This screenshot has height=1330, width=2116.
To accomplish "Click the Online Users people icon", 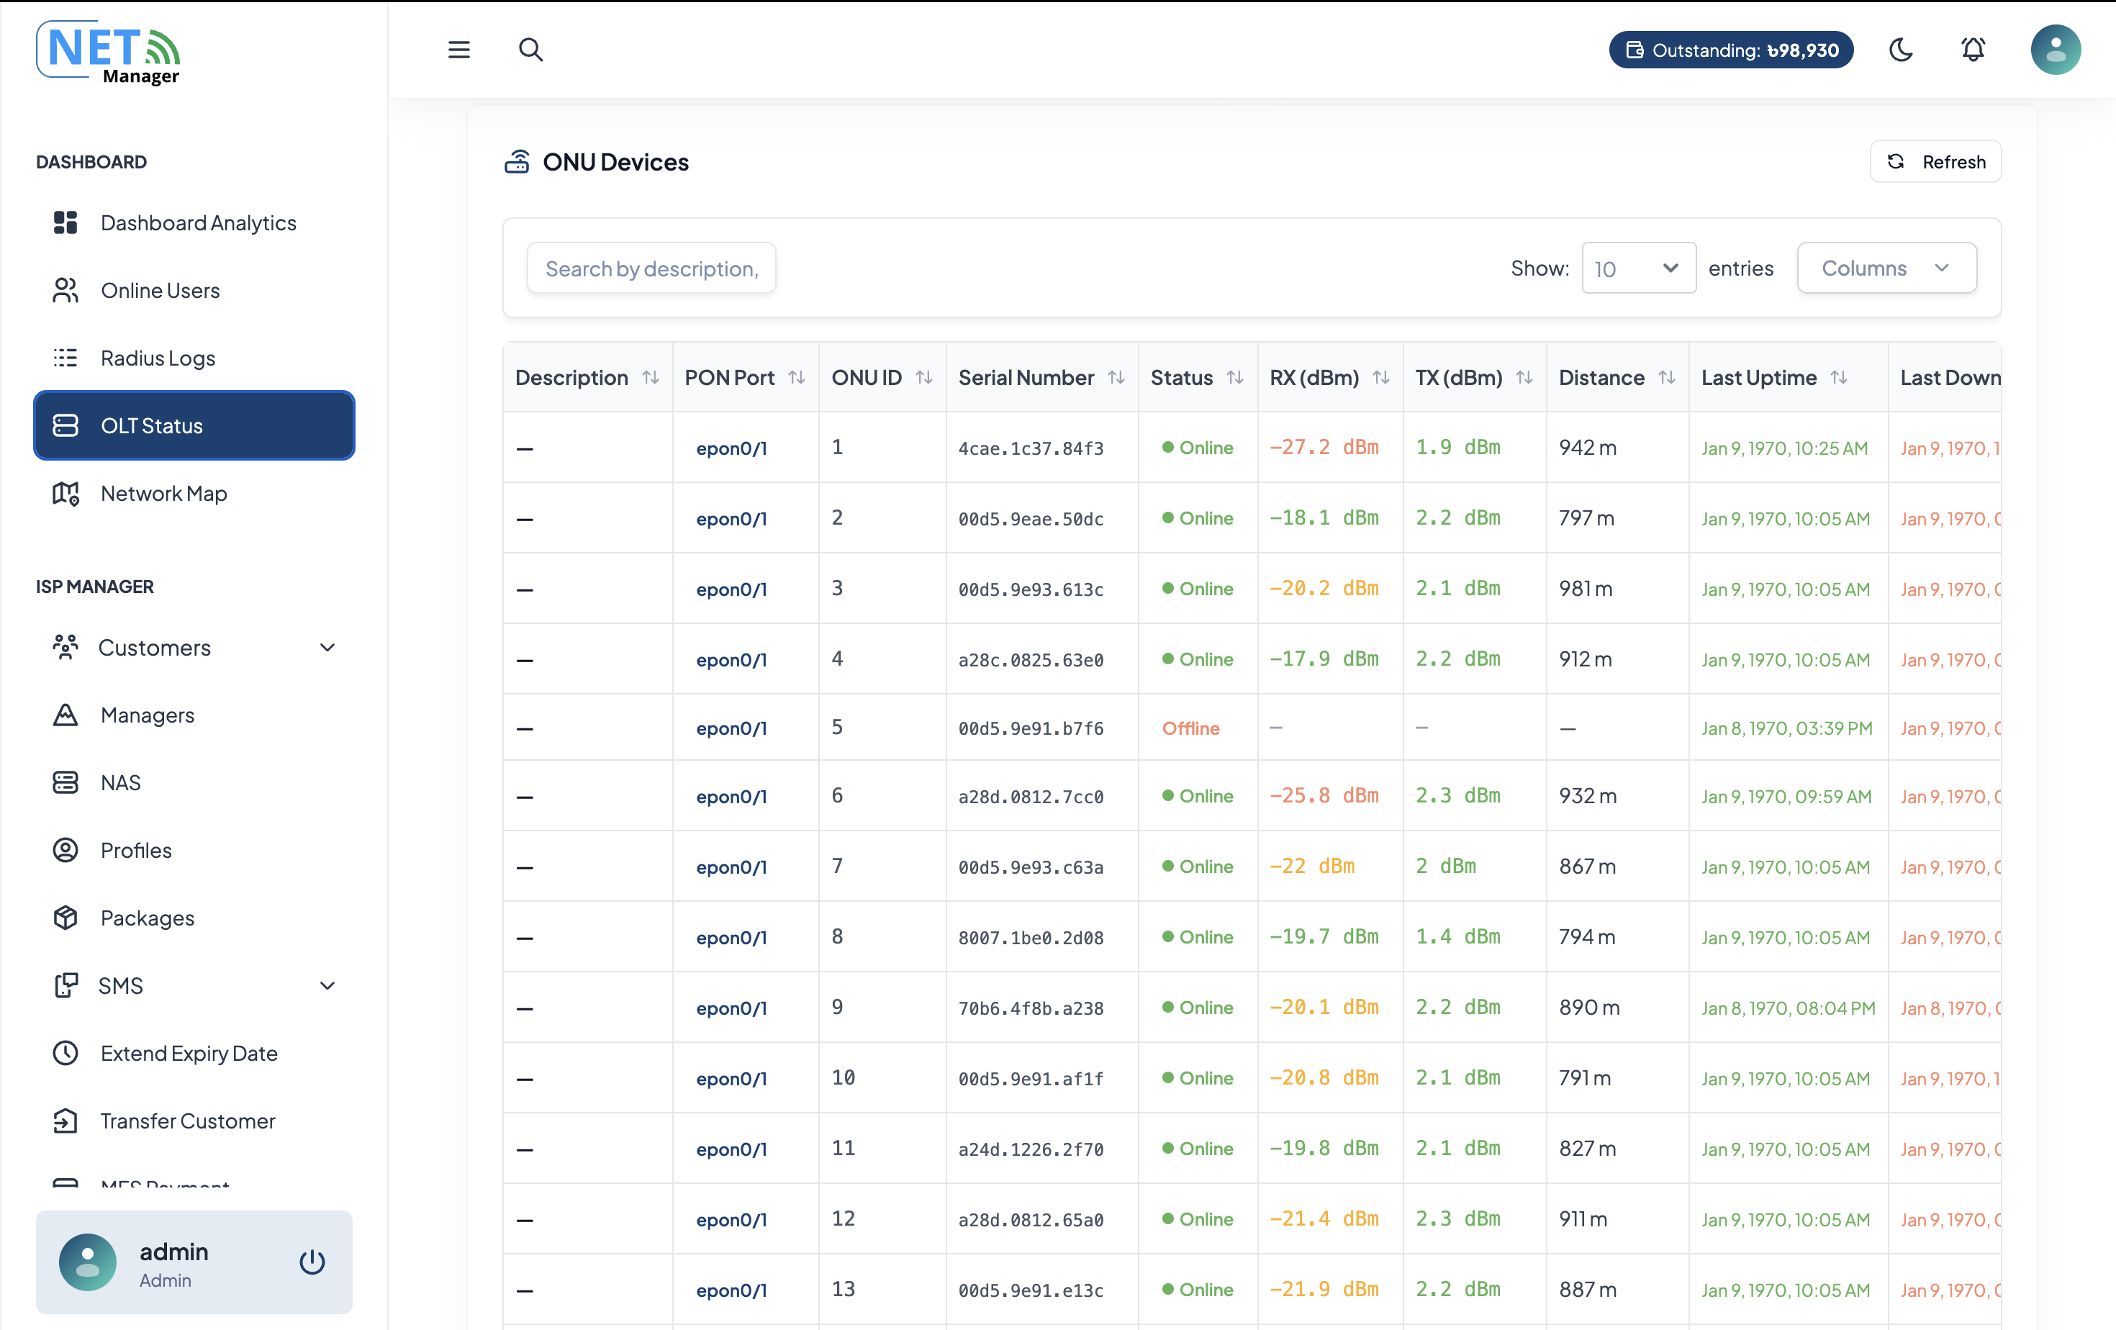I will [65, 291].
